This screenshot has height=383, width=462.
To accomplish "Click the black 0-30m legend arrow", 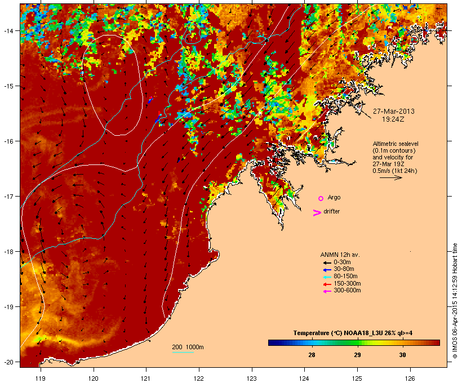I will coord(327,262).
